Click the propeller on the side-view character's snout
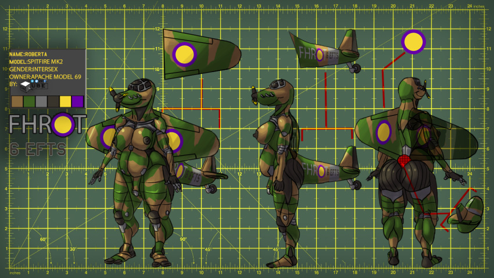This screenshot has height=278, width=494. coord(254,94)
